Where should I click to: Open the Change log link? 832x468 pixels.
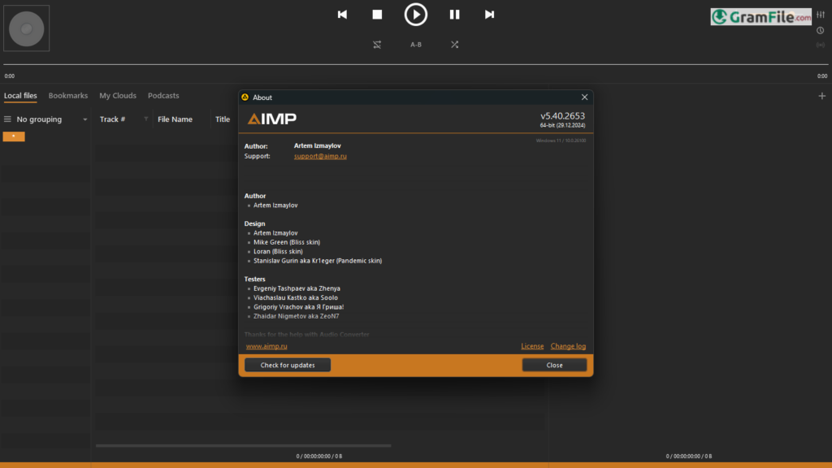click(568, 346)
